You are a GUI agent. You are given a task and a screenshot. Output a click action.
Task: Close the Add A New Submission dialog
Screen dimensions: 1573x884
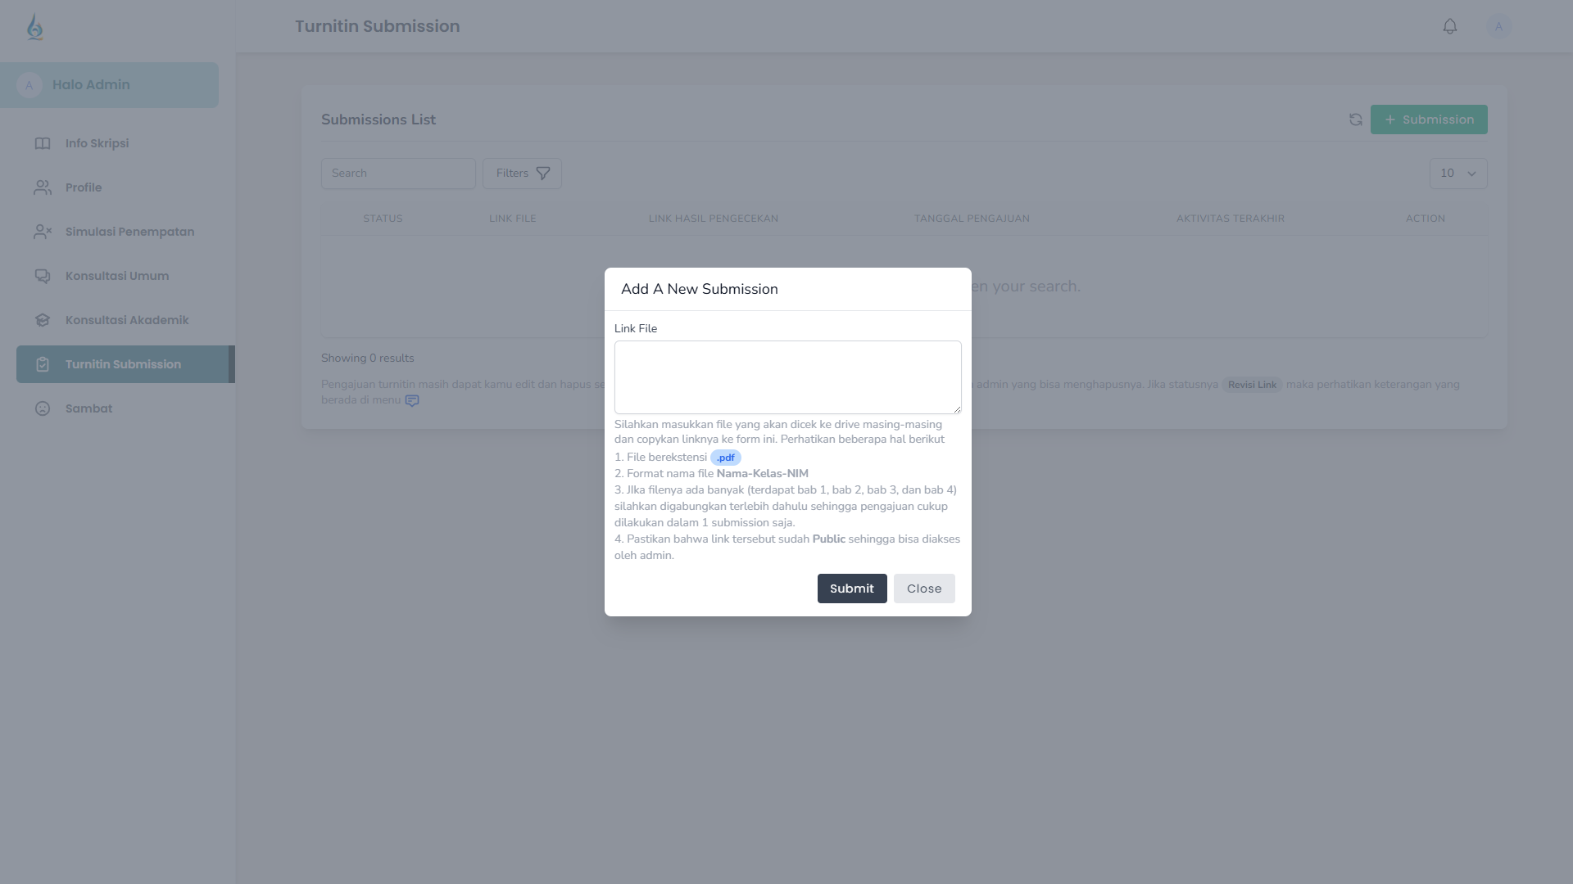point(924,589)
